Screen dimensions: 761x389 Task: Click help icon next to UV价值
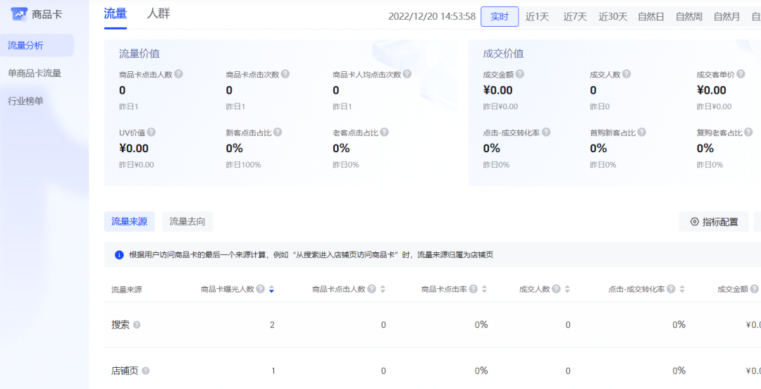click(151, 132)
